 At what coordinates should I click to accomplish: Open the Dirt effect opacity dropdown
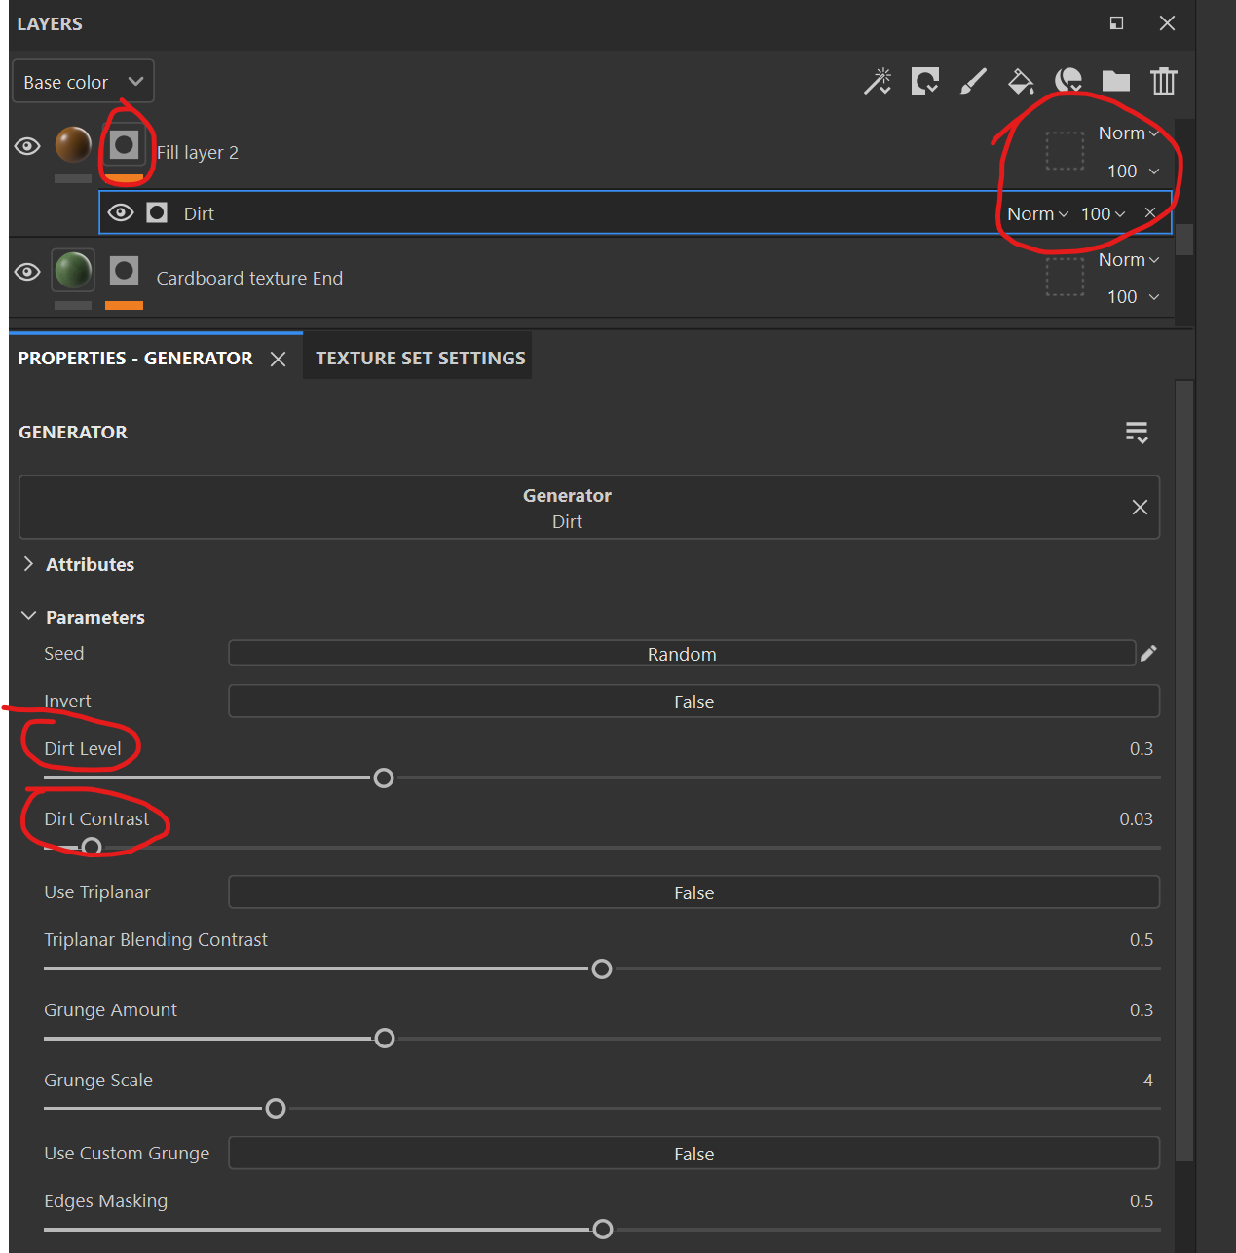tap(1103, 213)
